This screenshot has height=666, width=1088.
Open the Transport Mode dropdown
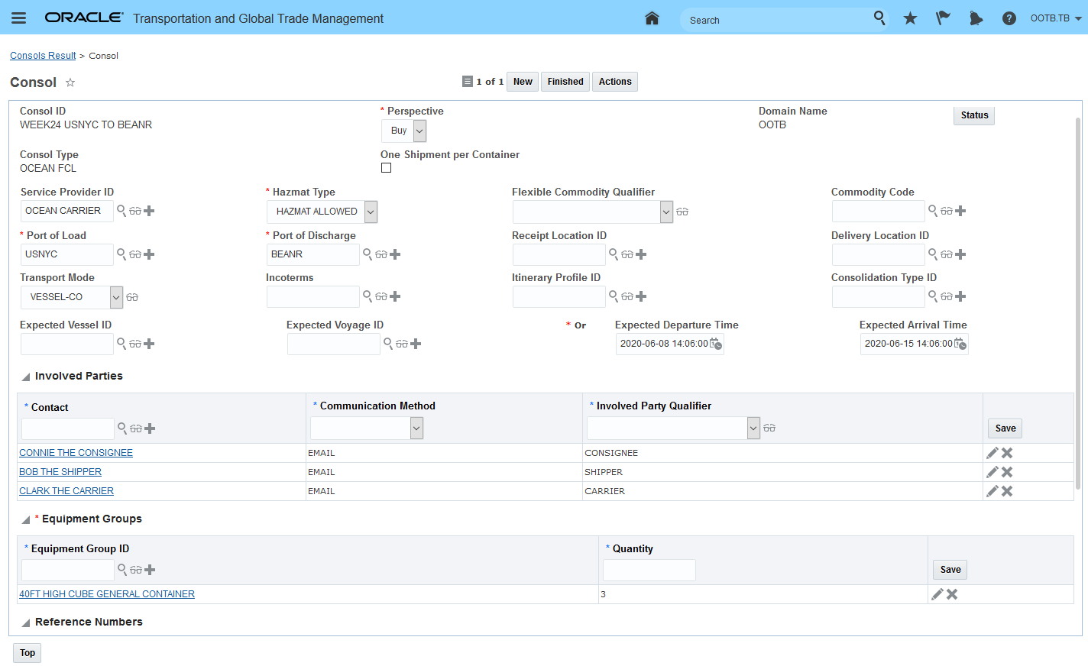click(72, 297)
